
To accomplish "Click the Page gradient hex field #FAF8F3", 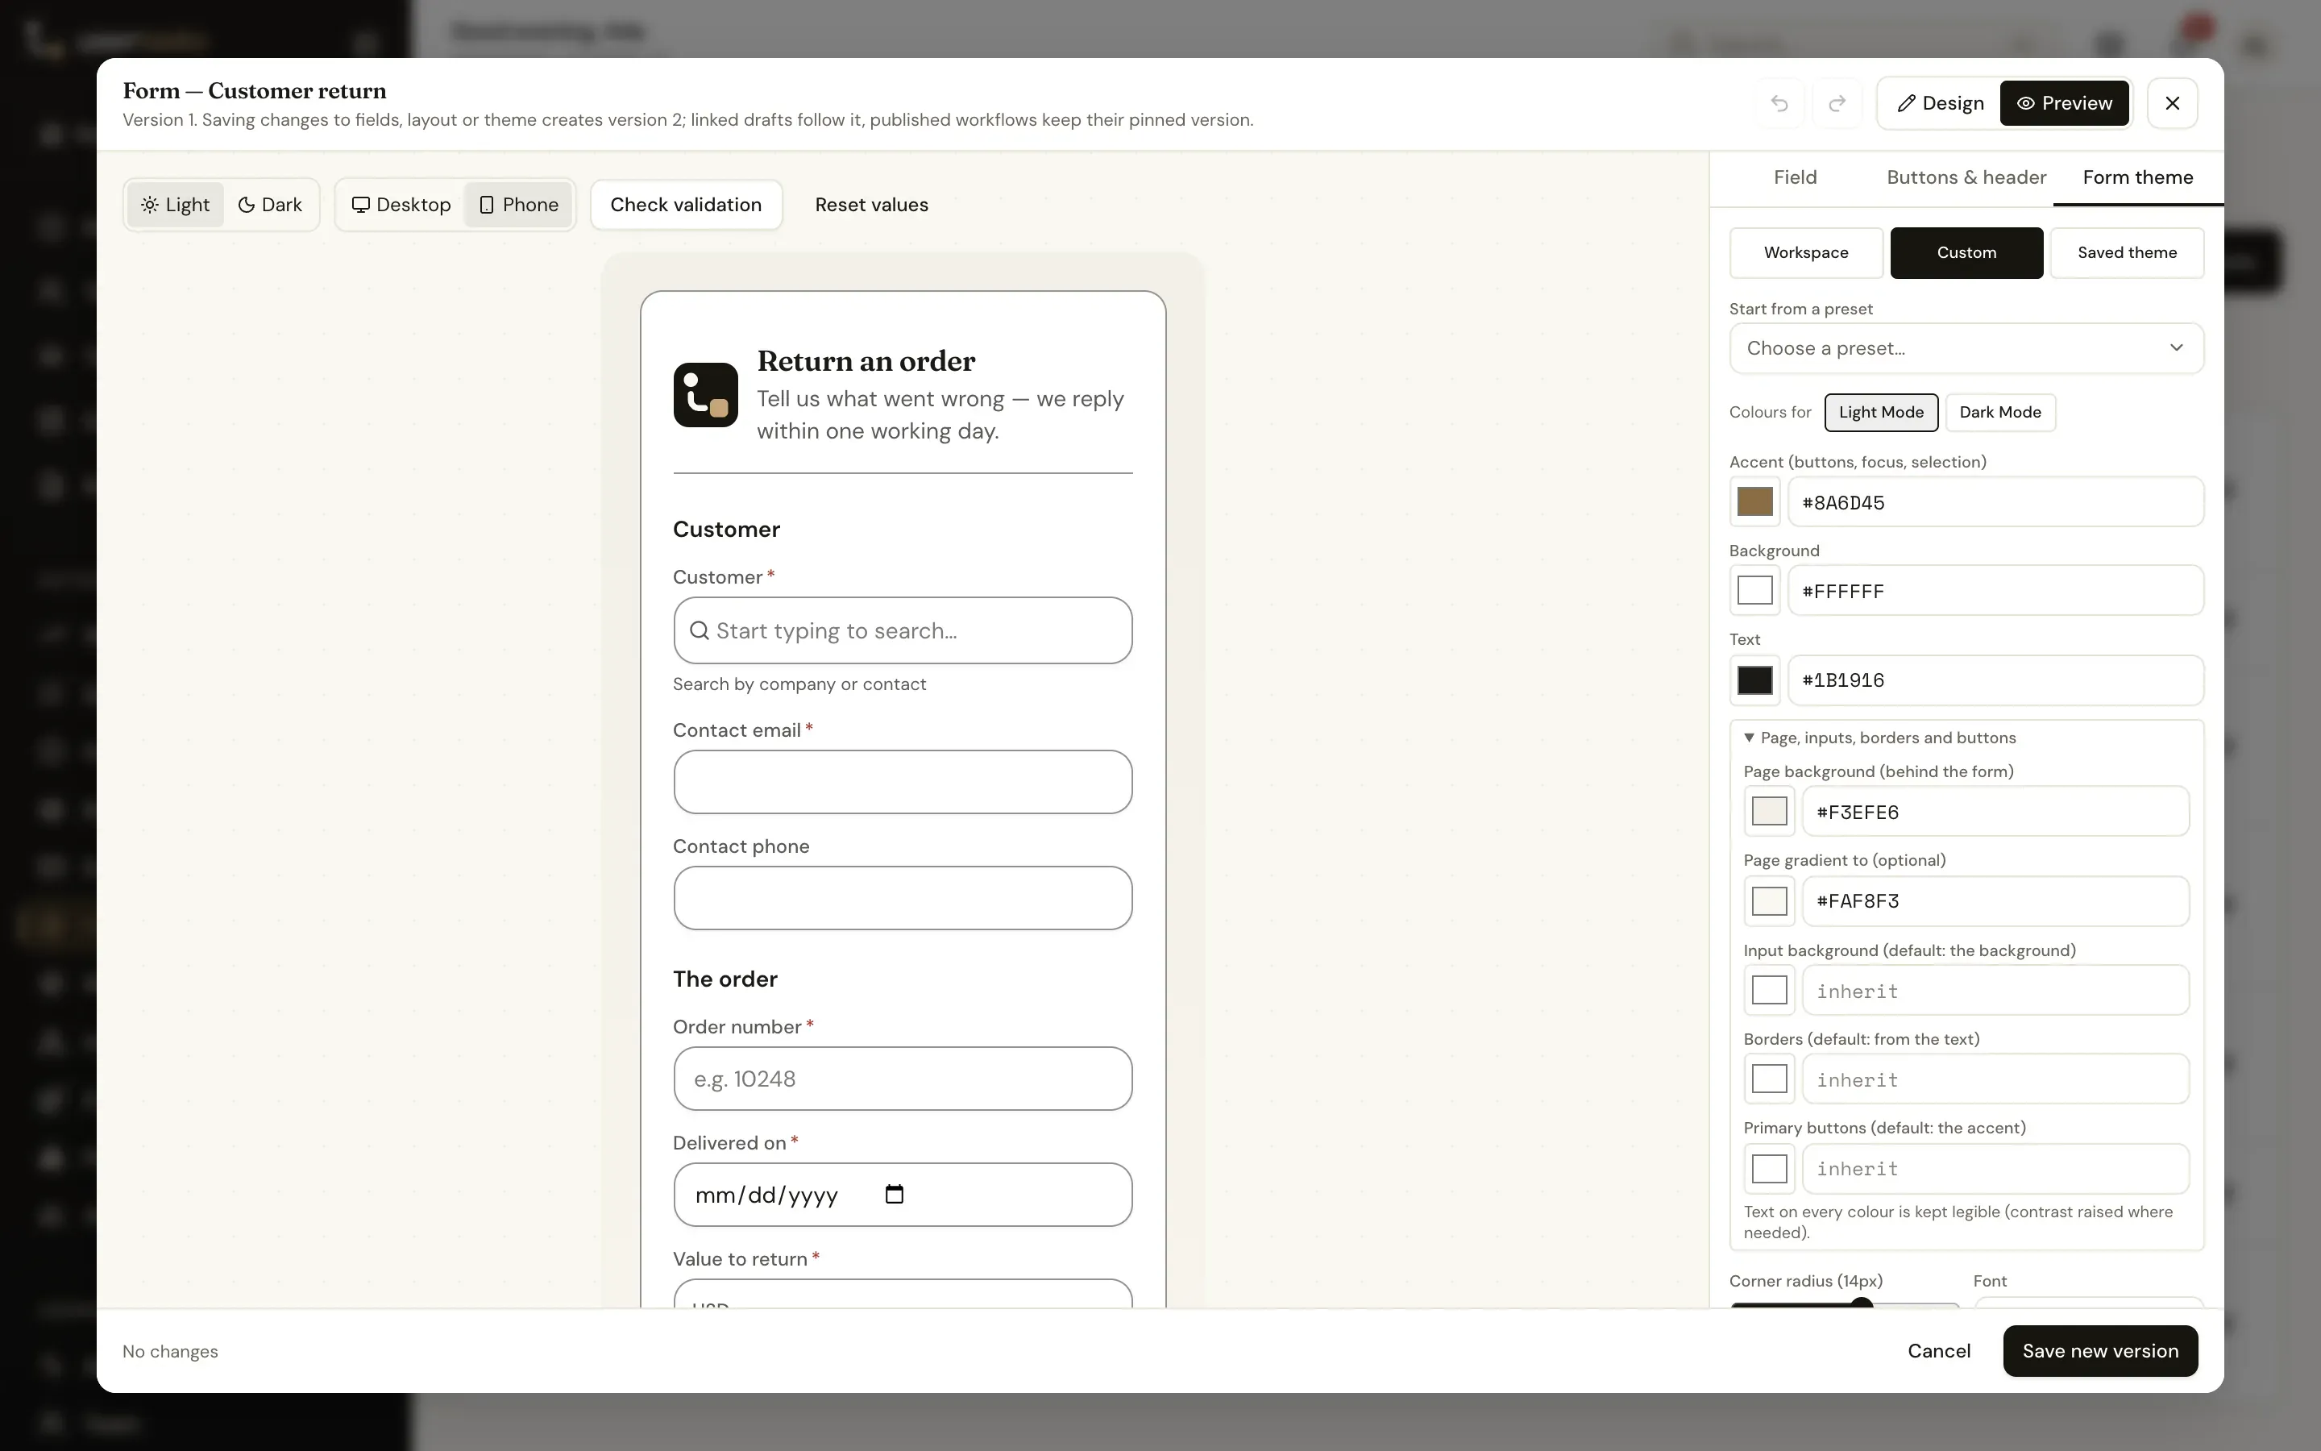I will click(1996, 901).
